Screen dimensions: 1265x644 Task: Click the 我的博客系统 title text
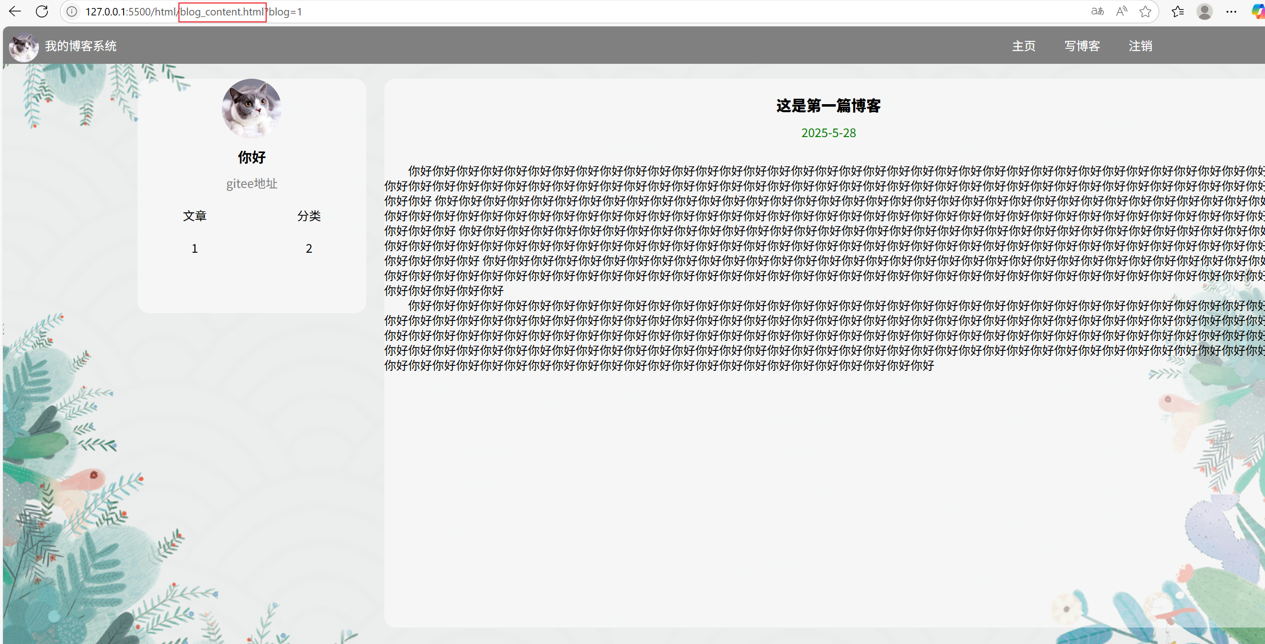pos(81,46)
